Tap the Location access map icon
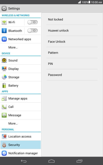Image resolution: width=103 pixels, height=165 pixels. click(4, 136)
